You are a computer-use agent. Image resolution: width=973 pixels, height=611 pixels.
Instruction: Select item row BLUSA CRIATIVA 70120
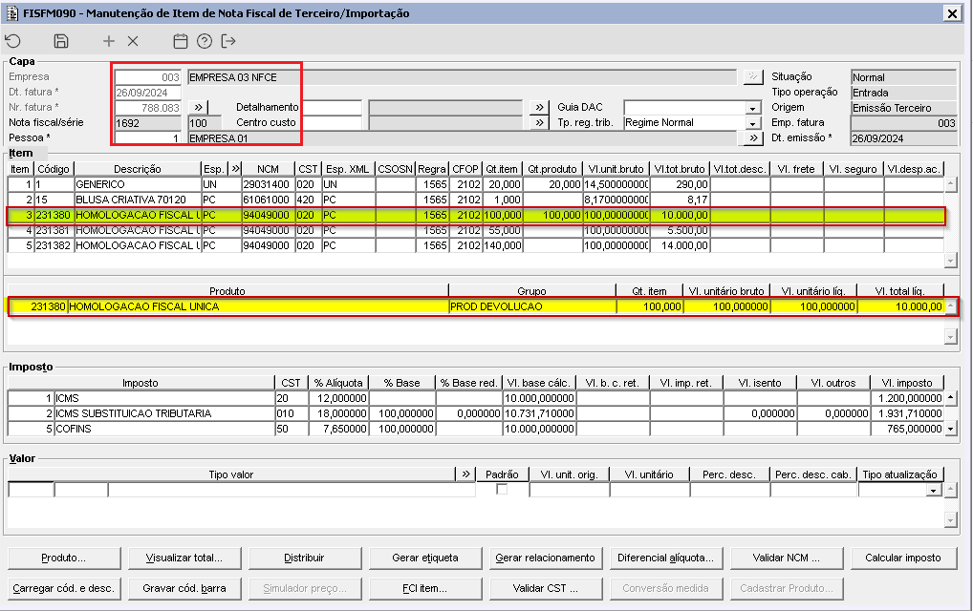coord(476,200)
